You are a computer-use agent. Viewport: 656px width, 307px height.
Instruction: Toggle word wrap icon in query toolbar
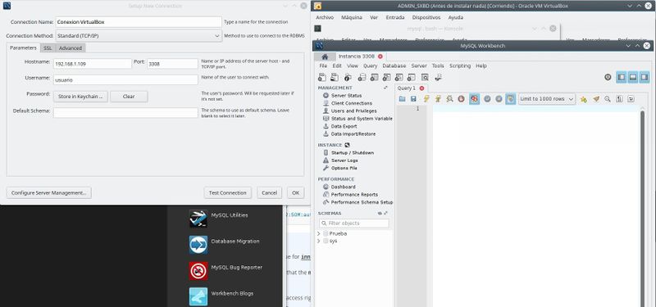pos(631,99)
